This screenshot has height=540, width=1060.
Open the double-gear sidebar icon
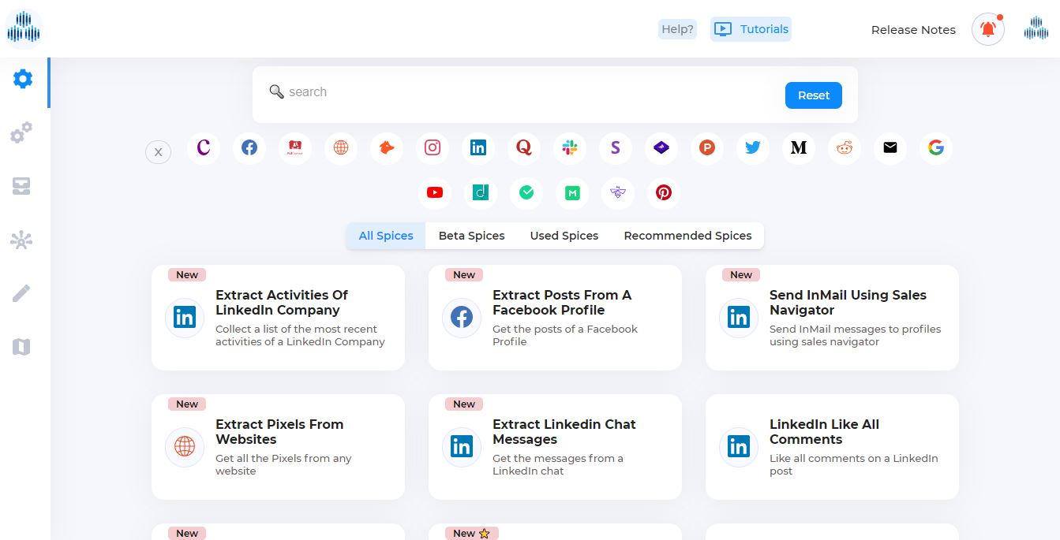point(21,132)
